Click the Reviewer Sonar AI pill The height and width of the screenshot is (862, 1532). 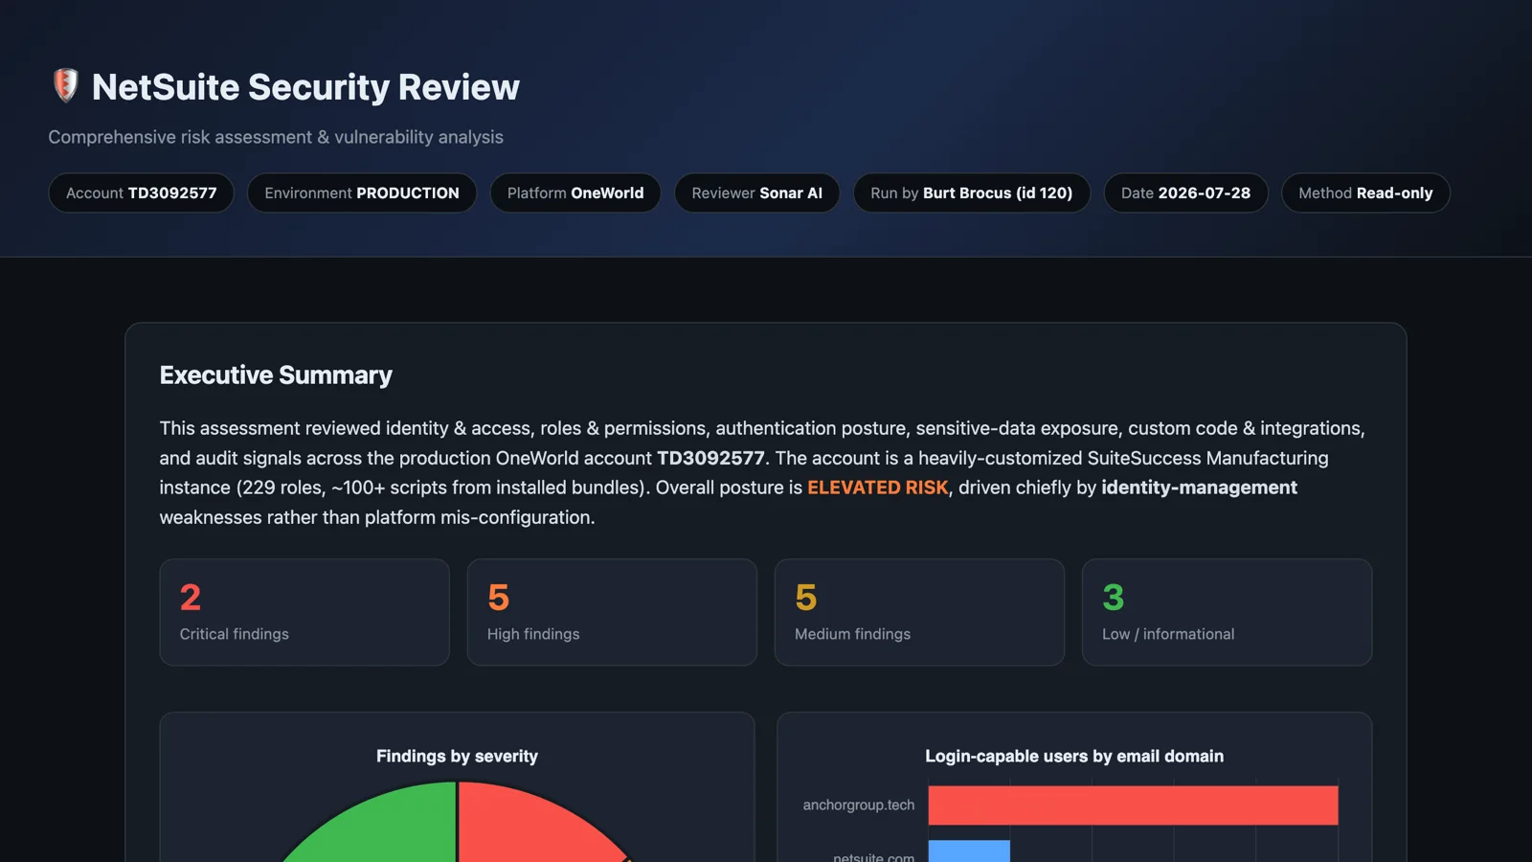(757, 193)
